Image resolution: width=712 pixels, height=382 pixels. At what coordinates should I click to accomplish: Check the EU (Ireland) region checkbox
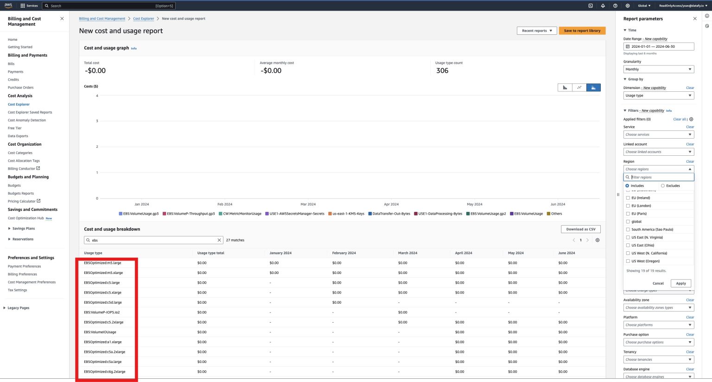point(628,197)
